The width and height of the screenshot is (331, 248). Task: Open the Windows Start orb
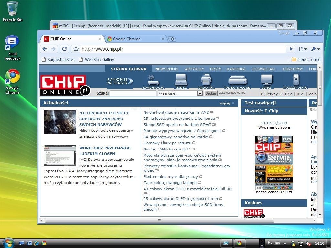(8, 243)
